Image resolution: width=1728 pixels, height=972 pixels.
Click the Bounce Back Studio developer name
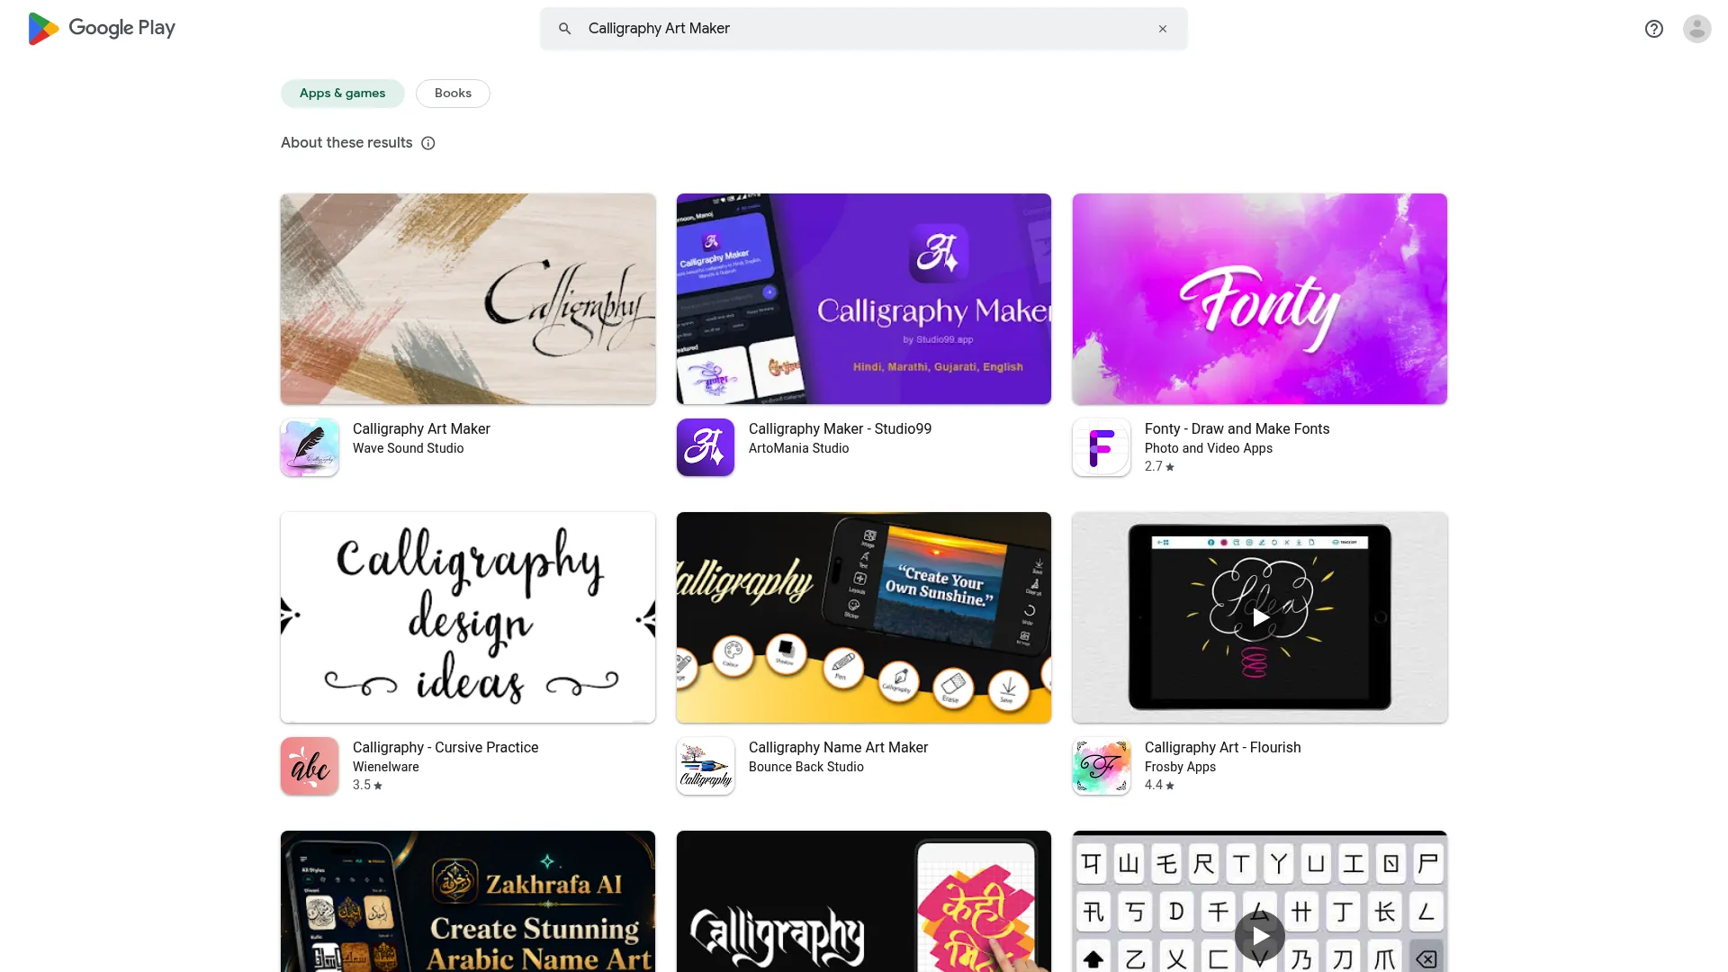click(806, 767)
